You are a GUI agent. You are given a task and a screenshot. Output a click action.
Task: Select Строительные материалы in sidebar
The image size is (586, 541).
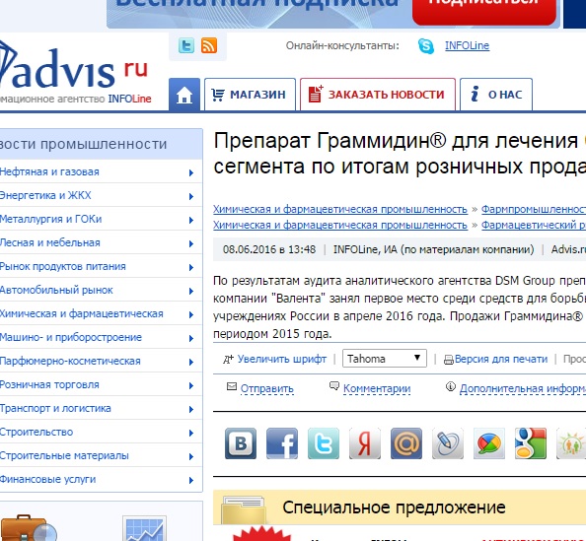point(64,455)
